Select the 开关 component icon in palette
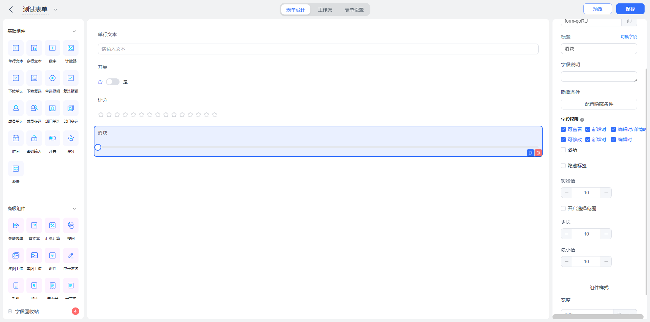 (x=52, y=138)
